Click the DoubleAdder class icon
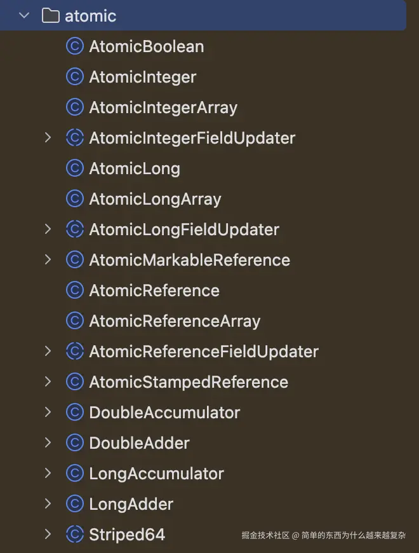This screenshot has height=553, width=419. pos(75,443)
